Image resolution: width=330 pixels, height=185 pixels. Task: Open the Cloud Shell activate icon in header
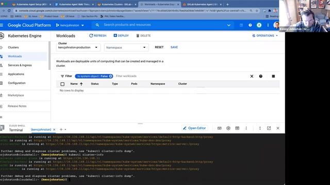241,25
